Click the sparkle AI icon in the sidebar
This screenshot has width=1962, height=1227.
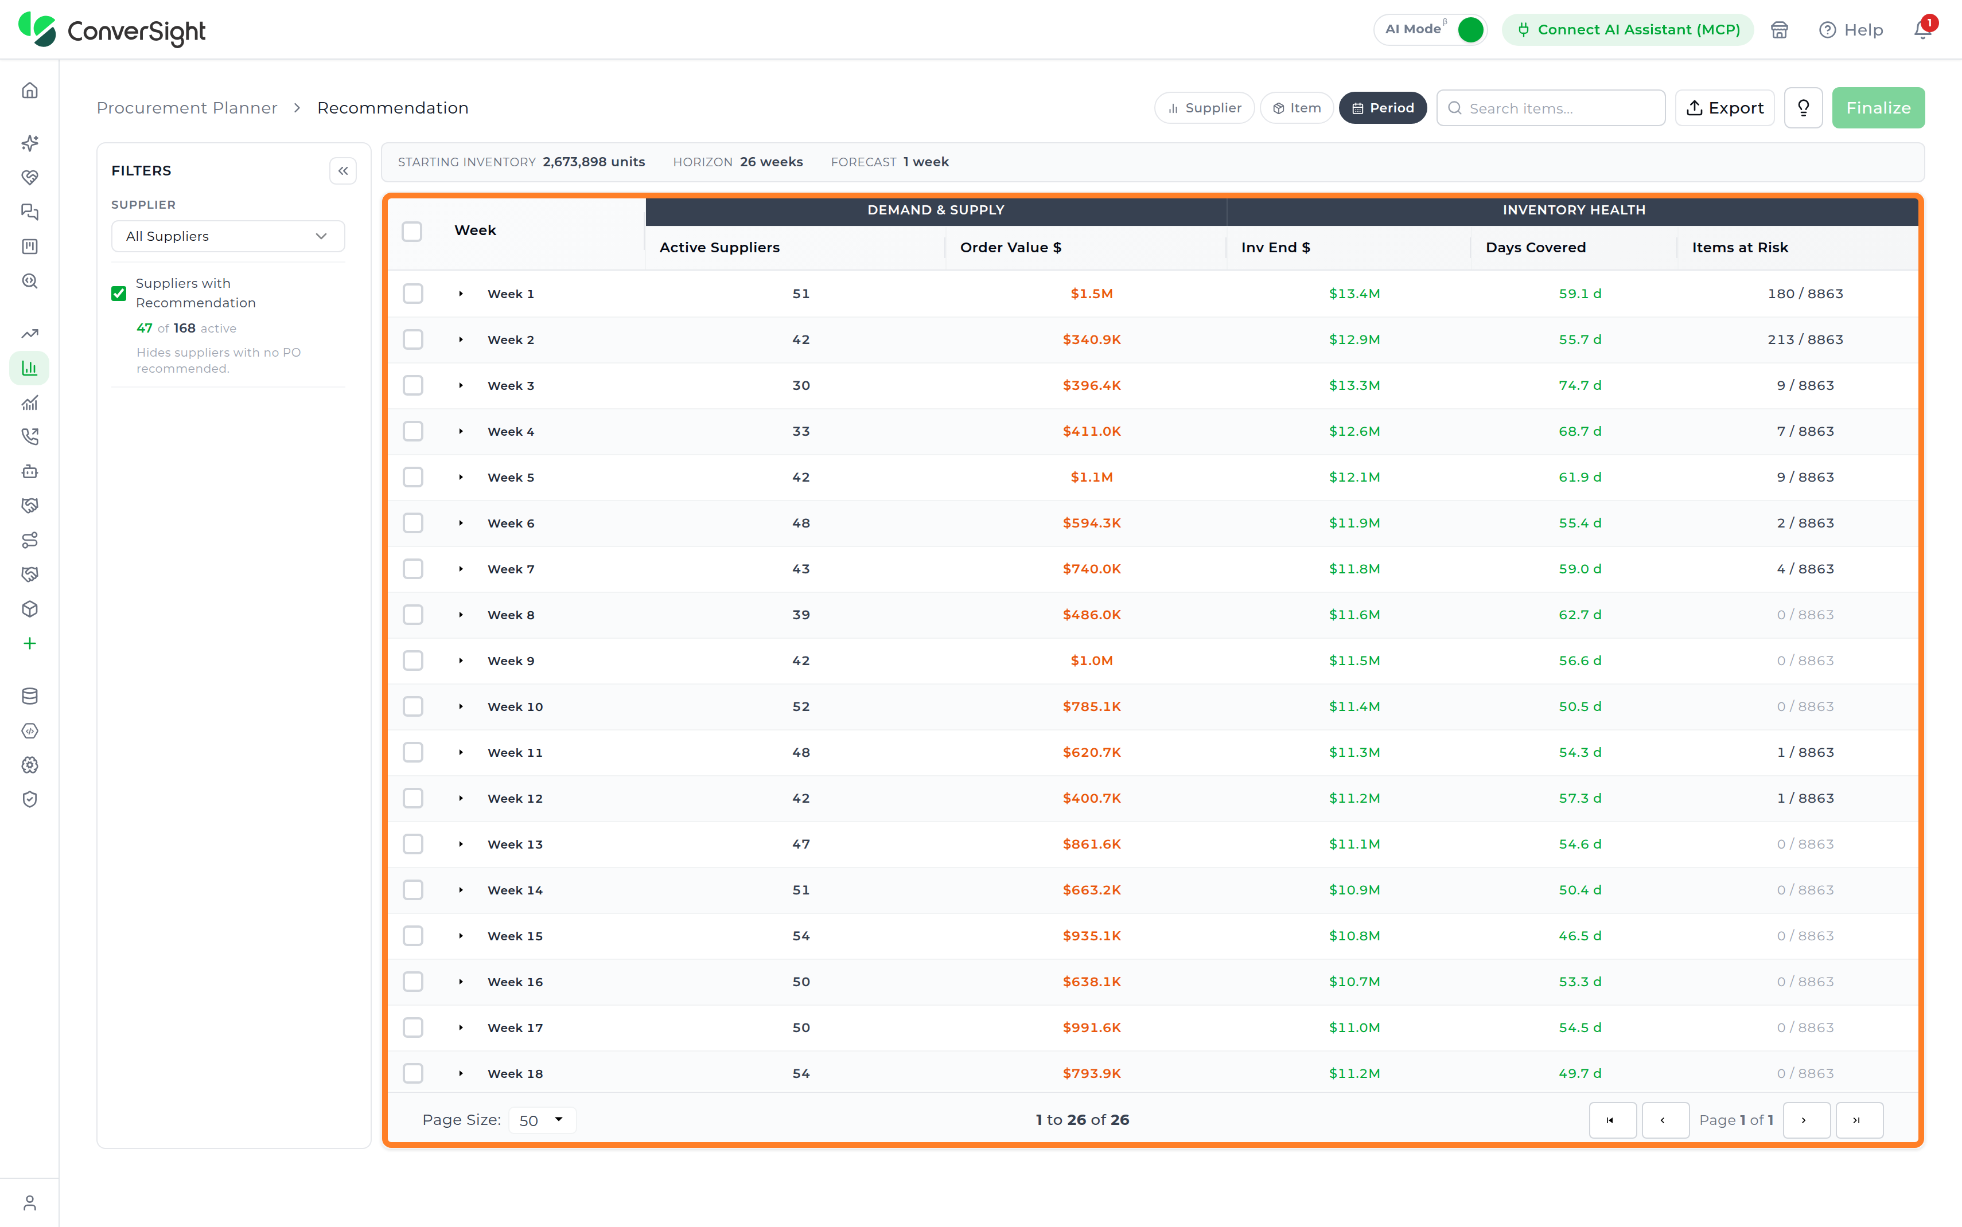tap(30, 143)
